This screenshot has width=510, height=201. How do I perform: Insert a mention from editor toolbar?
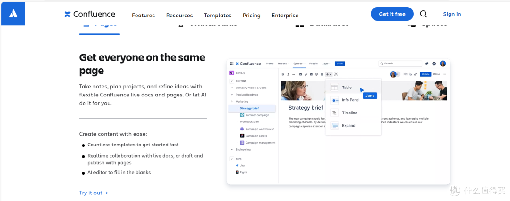tap(316, 74)
